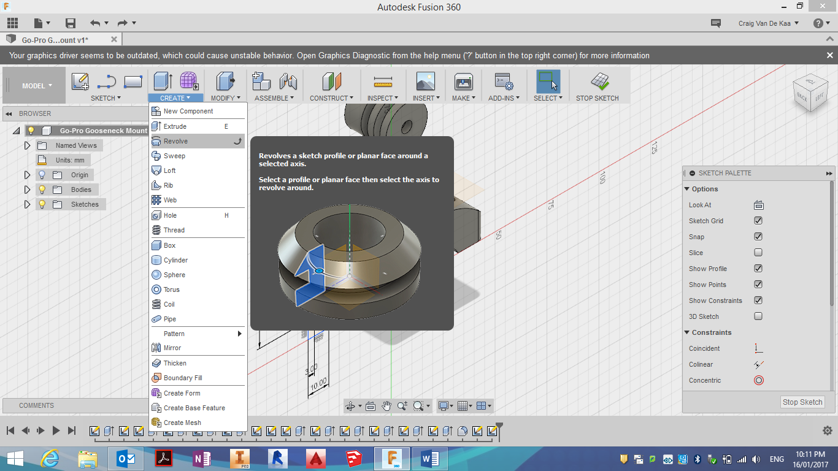The width and height of the screenshot is (838, 471).
Task: Click the Look At icon in Sketch Palette
Action: click(758, 205)
